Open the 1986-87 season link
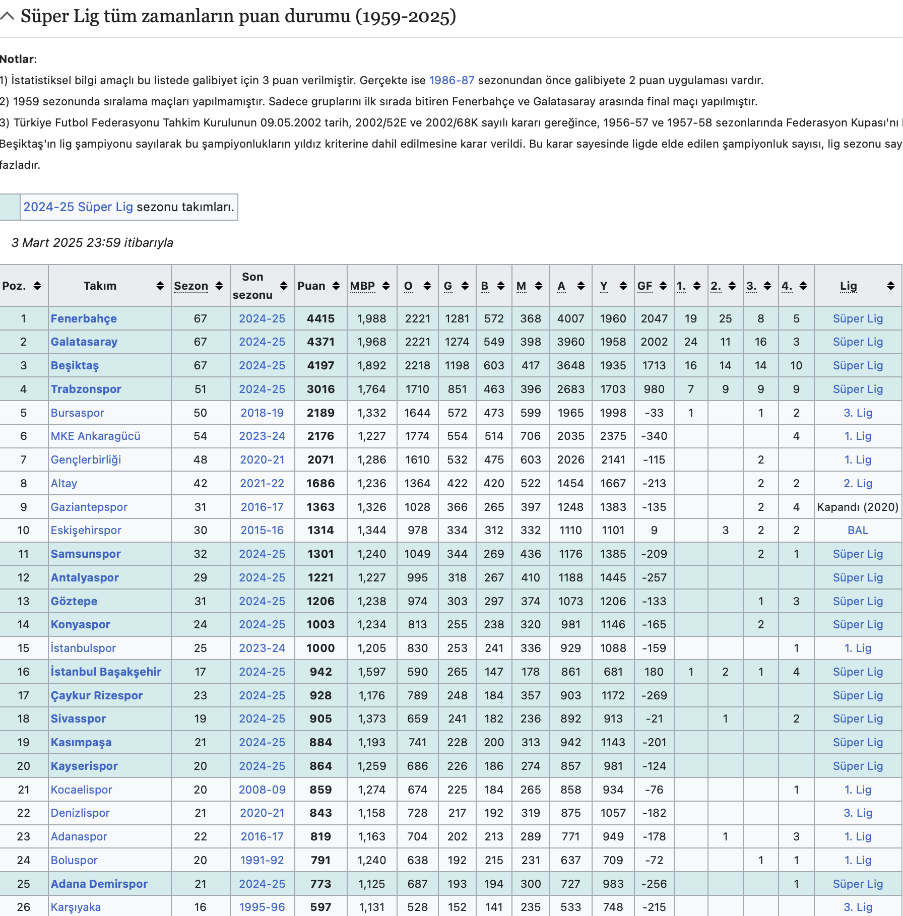The width and height of the screenshot is (903, 916). [451, 80]
